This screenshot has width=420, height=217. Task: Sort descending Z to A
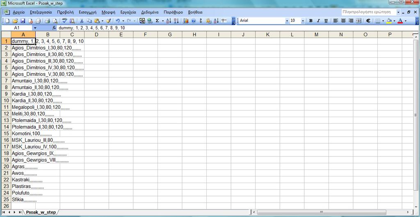[x=176, y=21]
